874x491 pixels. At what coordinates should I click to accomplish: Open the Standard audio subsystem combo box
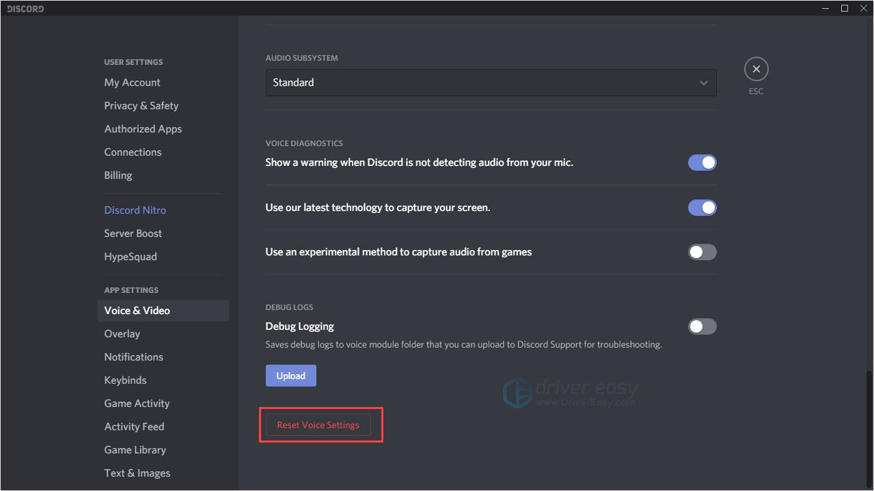(491, 83)
